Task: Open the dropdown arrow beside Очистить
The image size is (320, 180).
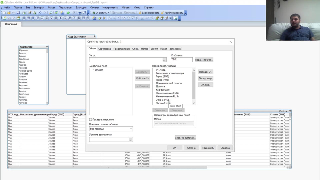Action: [108, 13]
